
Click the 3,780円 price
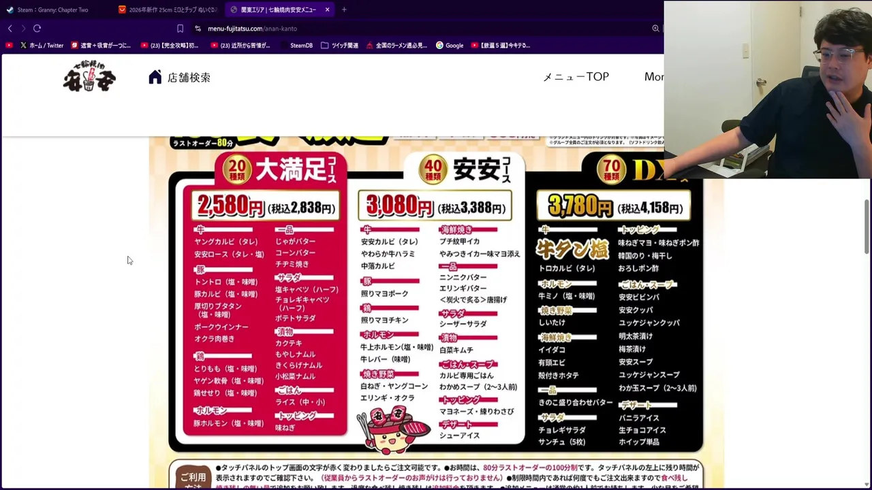tap(581, 206)
